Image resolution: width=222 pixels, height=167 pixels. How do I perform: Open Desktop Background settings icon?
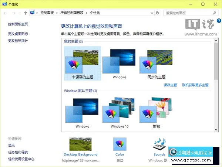tap(80, 144)
